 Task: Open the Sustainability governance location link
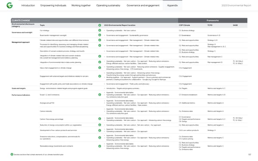coord(139,35)
